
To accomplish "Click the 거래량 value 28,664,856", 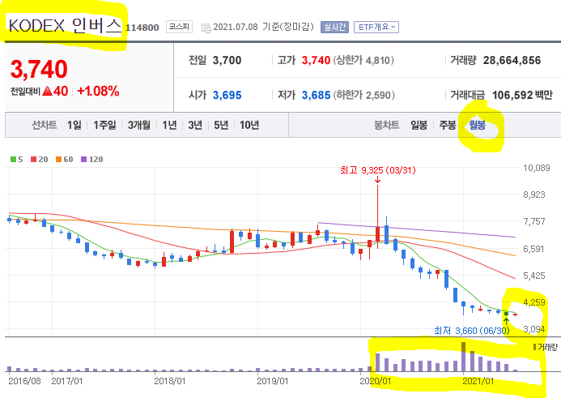I will click(x=512, y=60).
